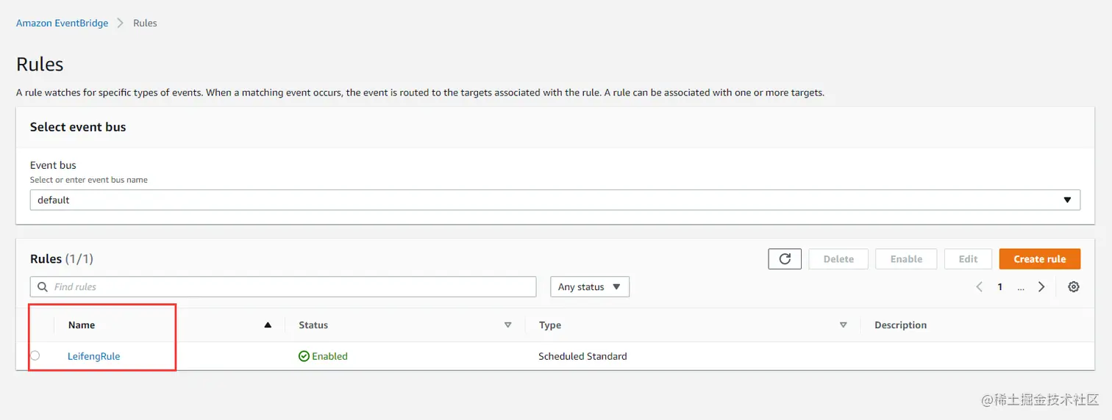Open the LeifengRule rule link
This screenshot has height=420, width=1112.
click(x=93, y=356)
